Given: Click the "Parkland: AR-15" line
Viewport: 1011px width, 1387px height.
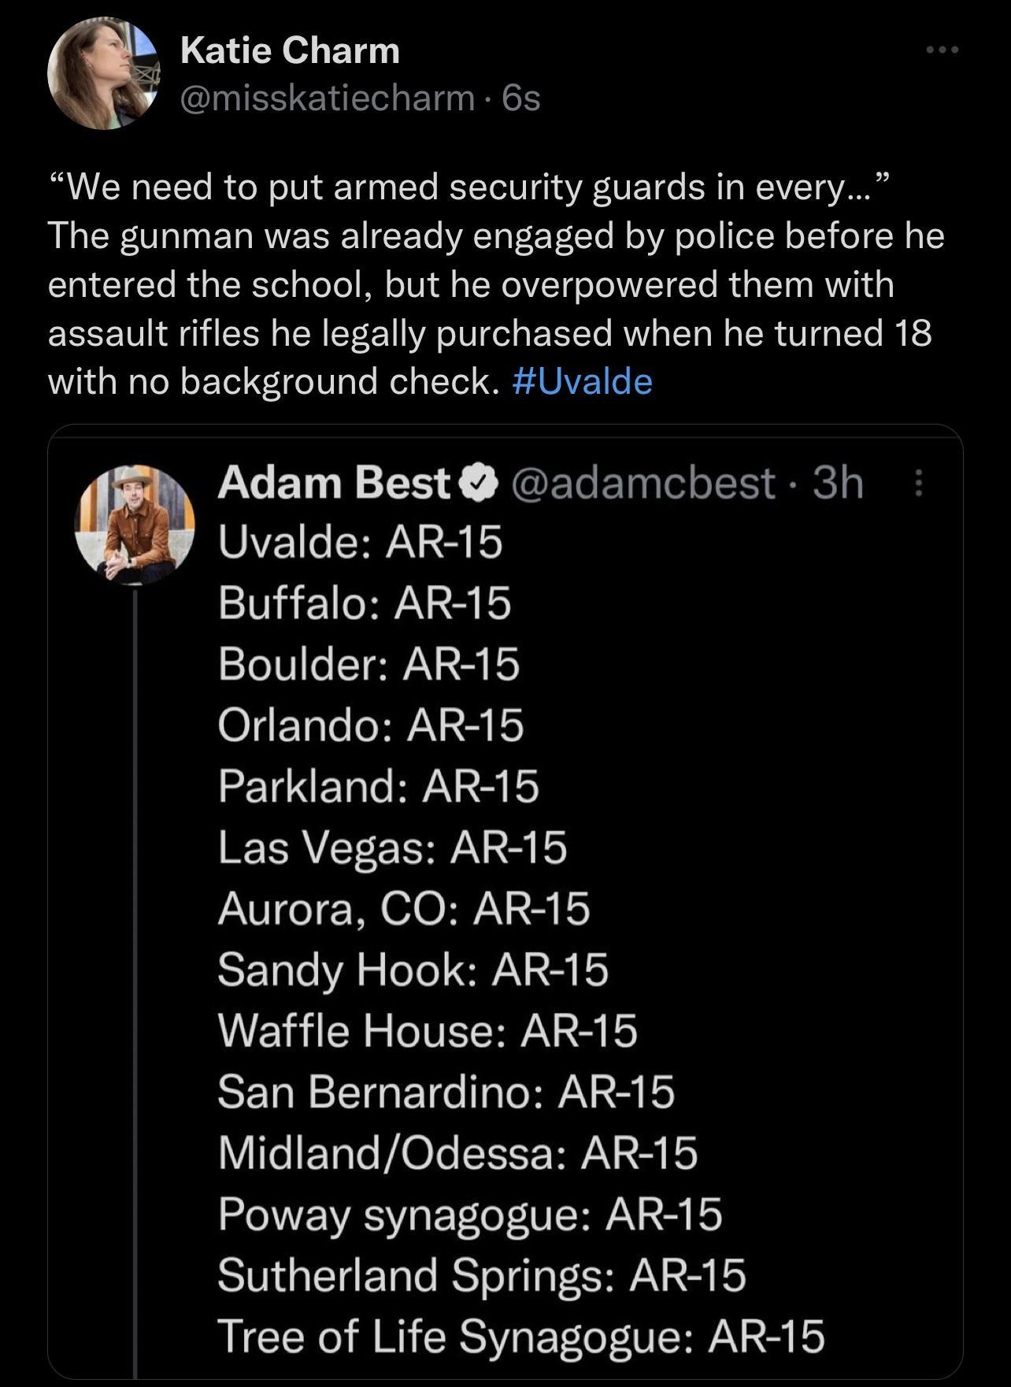Looking at the screenshot, I should [x=379, y=786].
